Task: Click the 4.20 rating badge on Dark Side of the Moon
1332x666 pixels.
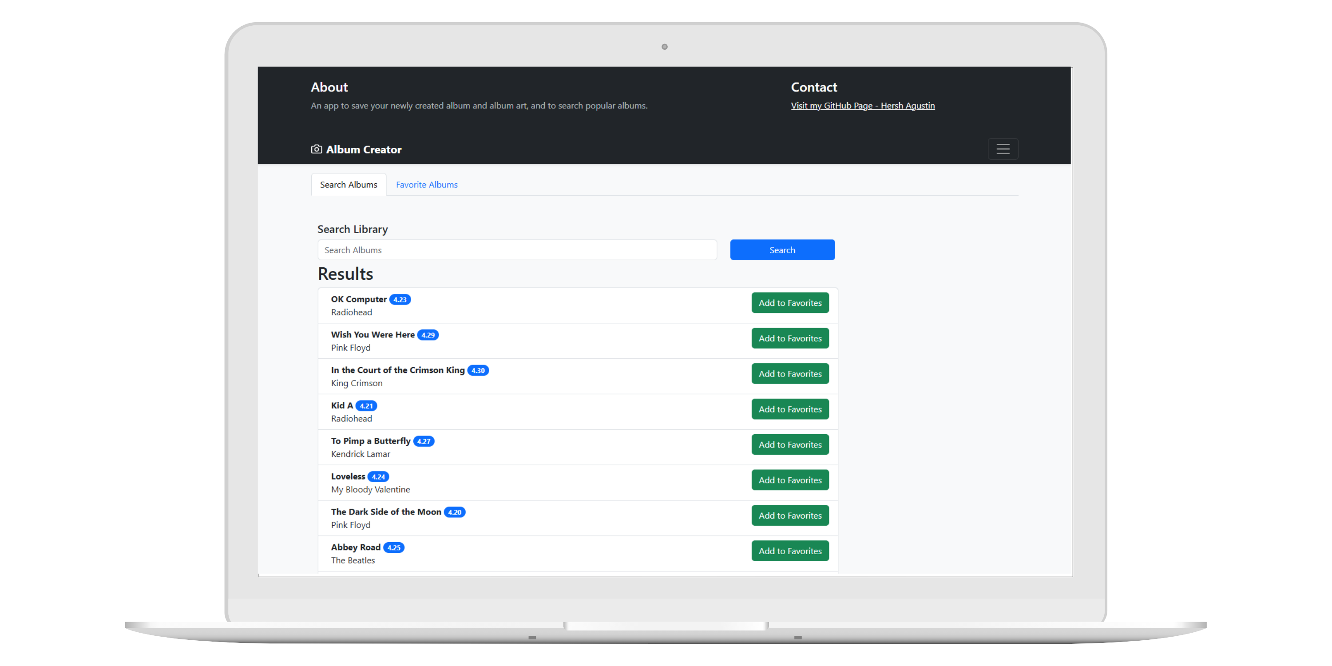Action: click(x=455, y=512)
